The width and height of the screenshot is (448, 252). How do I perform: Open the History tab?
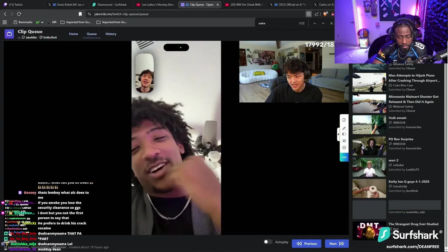(x=111, y=34)
